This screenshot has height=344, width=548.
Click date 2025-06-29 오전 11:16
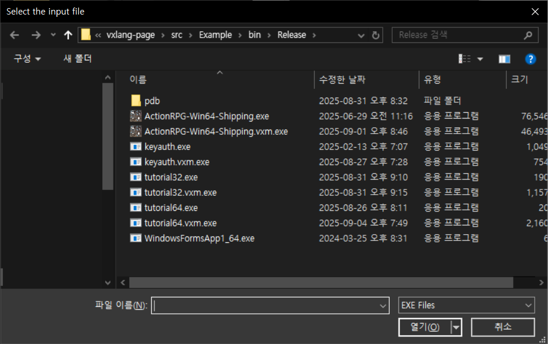(365, 116)
